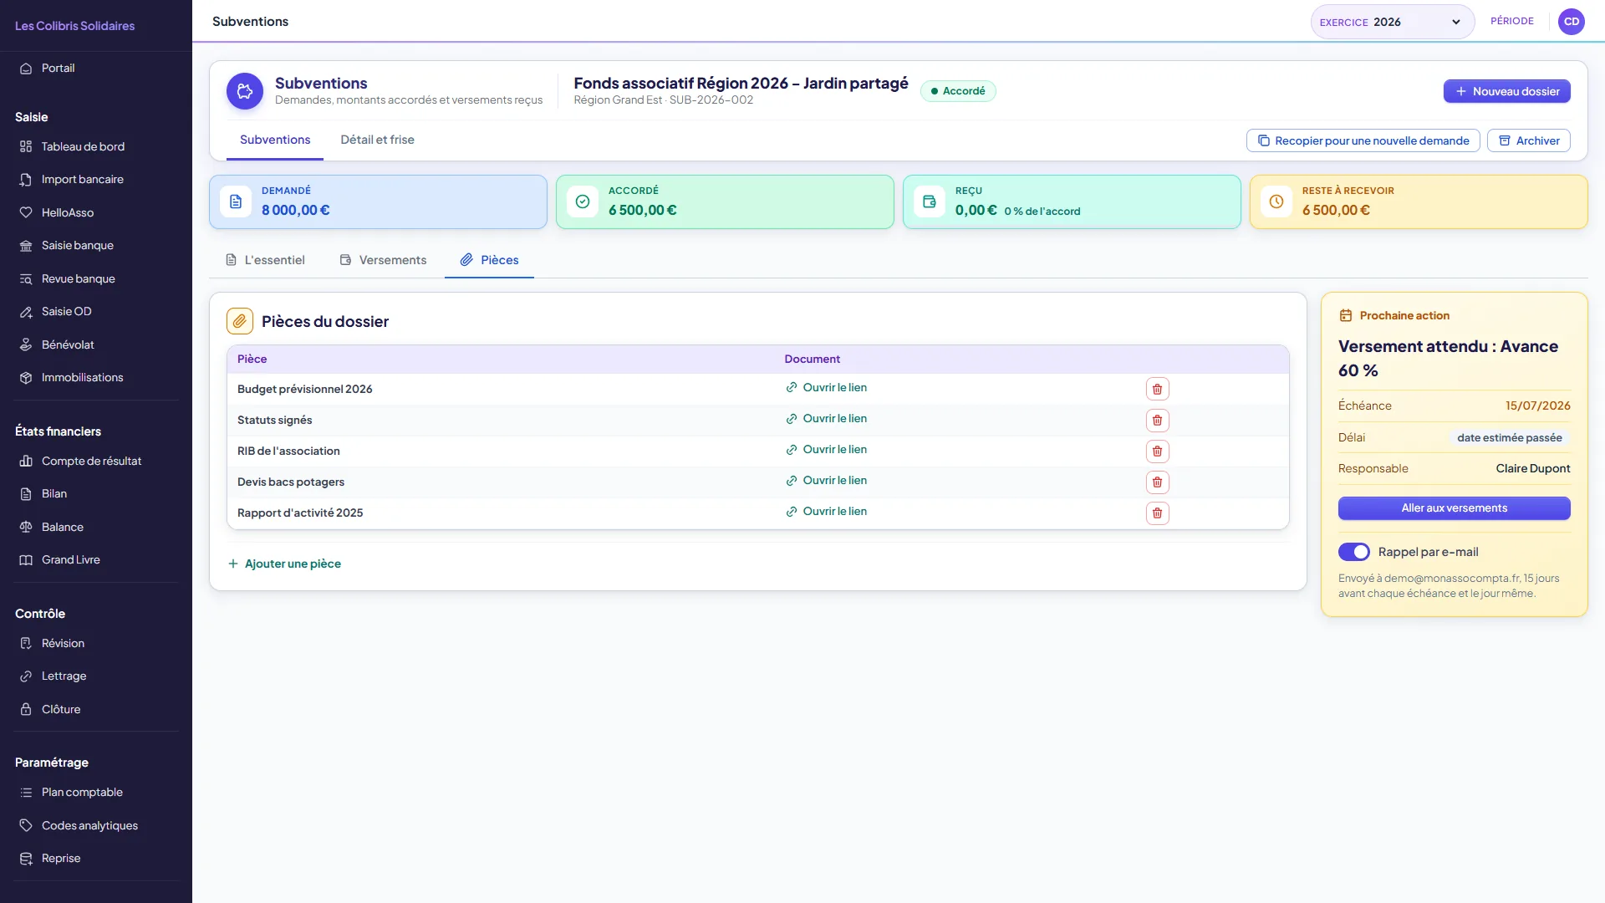Open Tableau de bord in the sidebar
The width and height of the screenshot is (1605, 903).
click(96, 146)
